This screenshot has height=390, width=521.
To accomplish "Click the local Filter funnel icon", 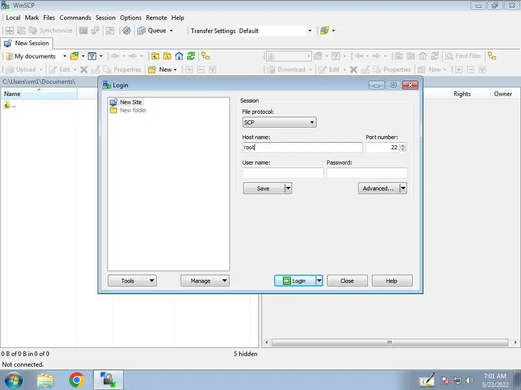I will [x=92, y=56].
